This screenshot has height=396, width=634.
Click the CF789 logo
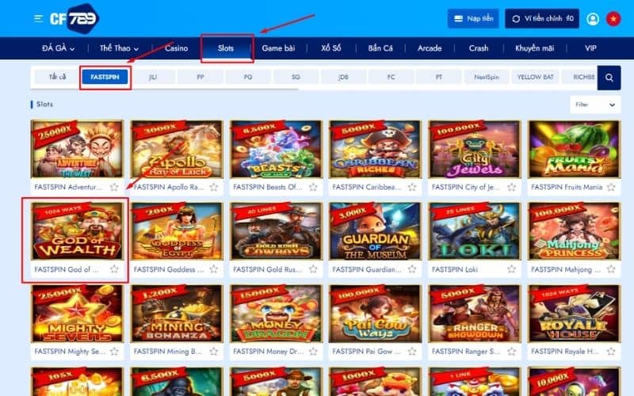click(x=74, y=18)
